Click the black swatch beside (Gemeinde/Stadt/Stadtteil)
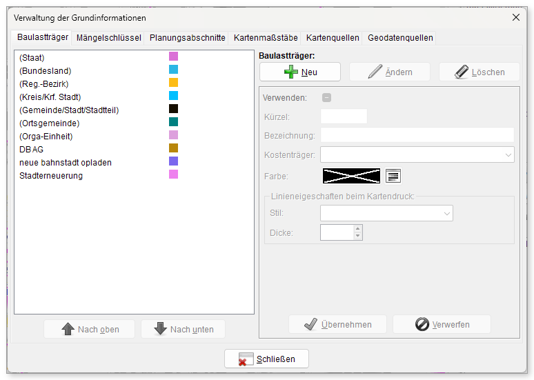Screen dimensions: 534x380 [x=173, y=108]
